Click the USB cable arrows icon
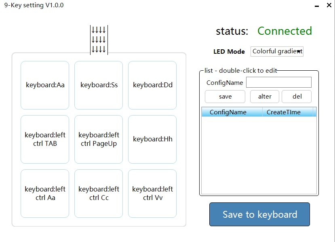Screen dimensions: 335x242 click(x=99, y=40)
